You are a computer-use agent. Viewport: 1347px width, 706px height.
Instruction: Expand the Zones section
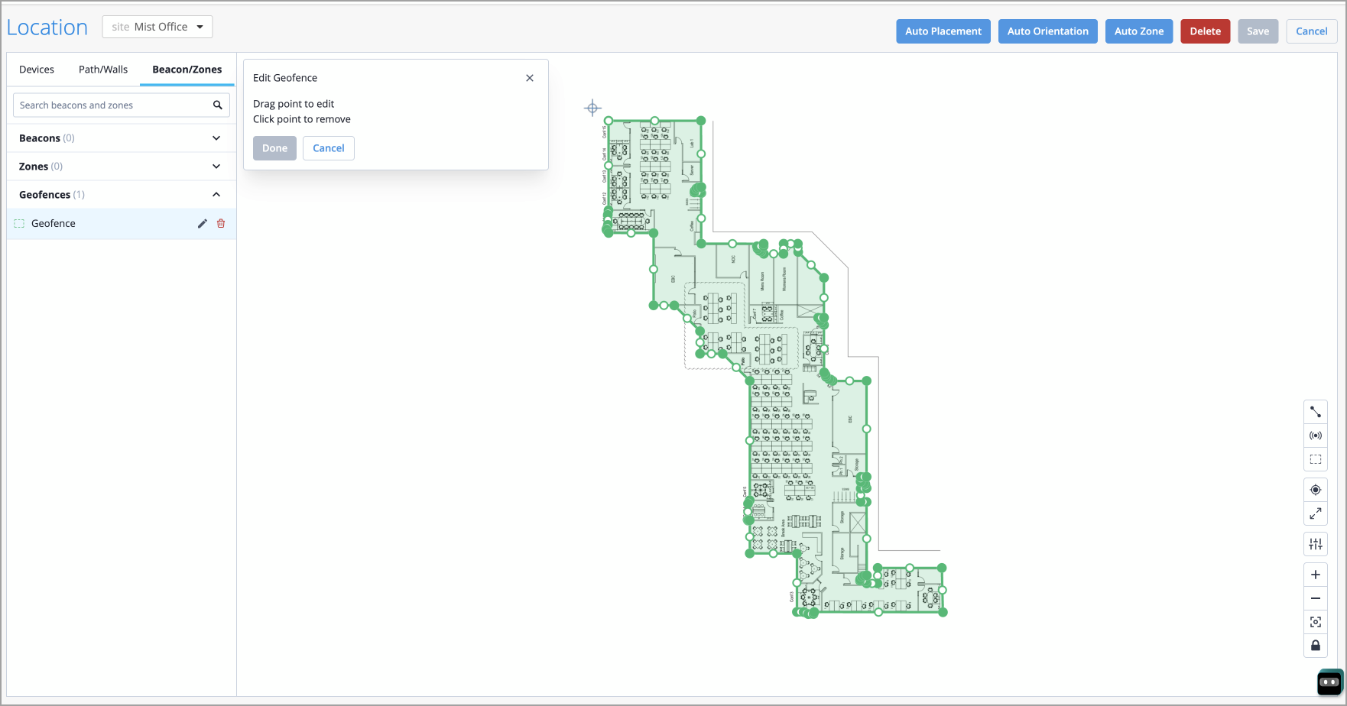pyautogui.click(x=121, y=167)
